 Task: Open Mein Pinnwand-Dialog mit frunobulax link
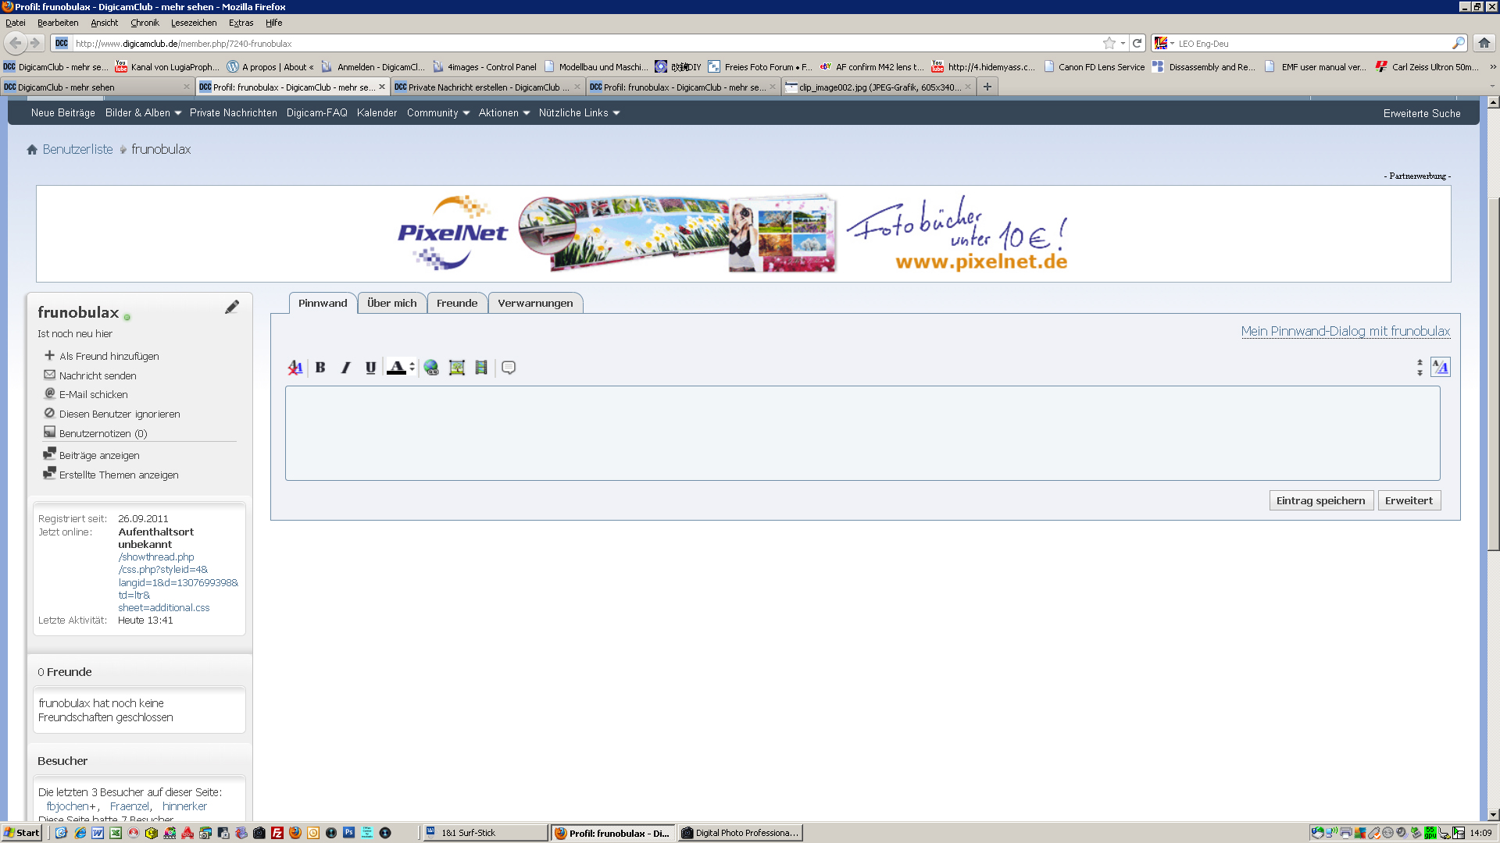1345,332
